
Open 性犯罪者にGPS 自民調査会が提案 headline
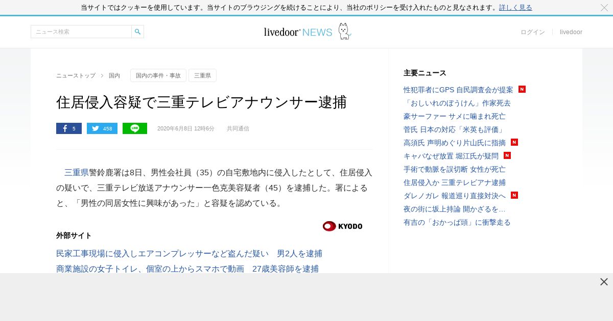click(458, 90)
